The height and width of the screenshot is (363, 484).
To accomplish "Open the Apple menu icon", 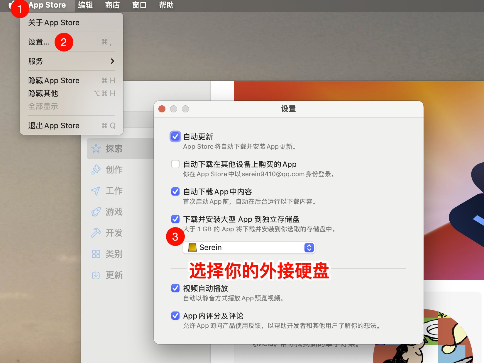I will 12,5.
